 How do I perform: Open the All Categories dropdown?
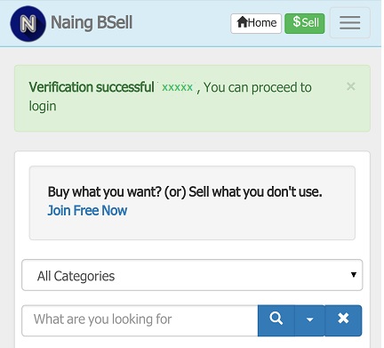pyautogui.click(x=192, y=275)
